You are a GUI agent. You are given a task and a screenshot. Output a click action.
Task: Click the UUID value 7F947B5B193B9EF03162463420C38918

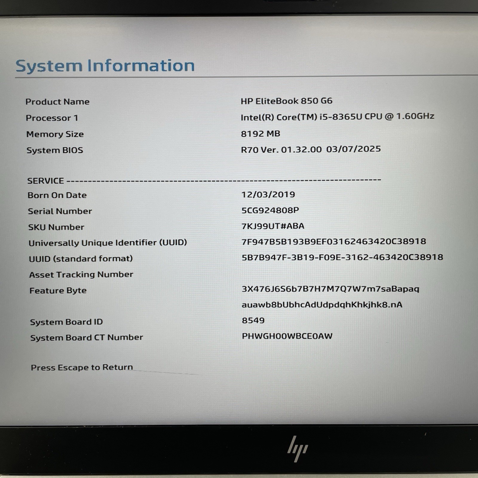click(x=334, y=241)
